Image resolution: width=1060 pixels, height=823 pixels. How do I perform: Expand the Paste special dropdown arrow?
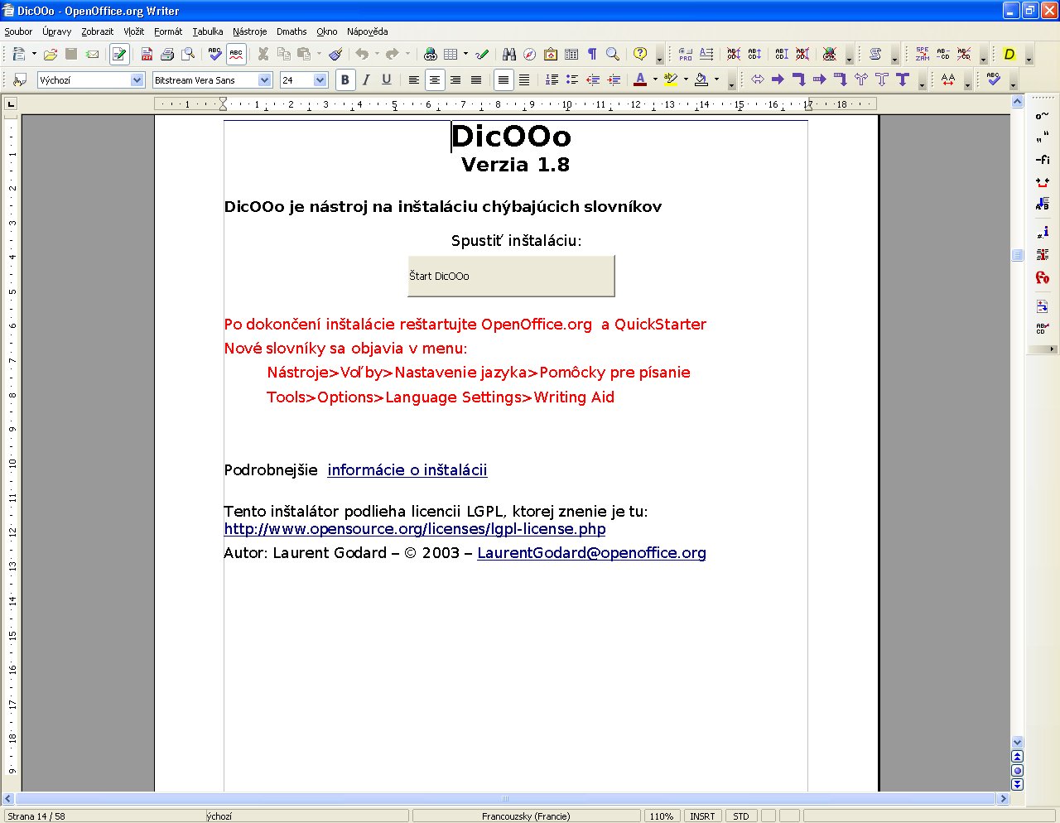pos(319,54)
